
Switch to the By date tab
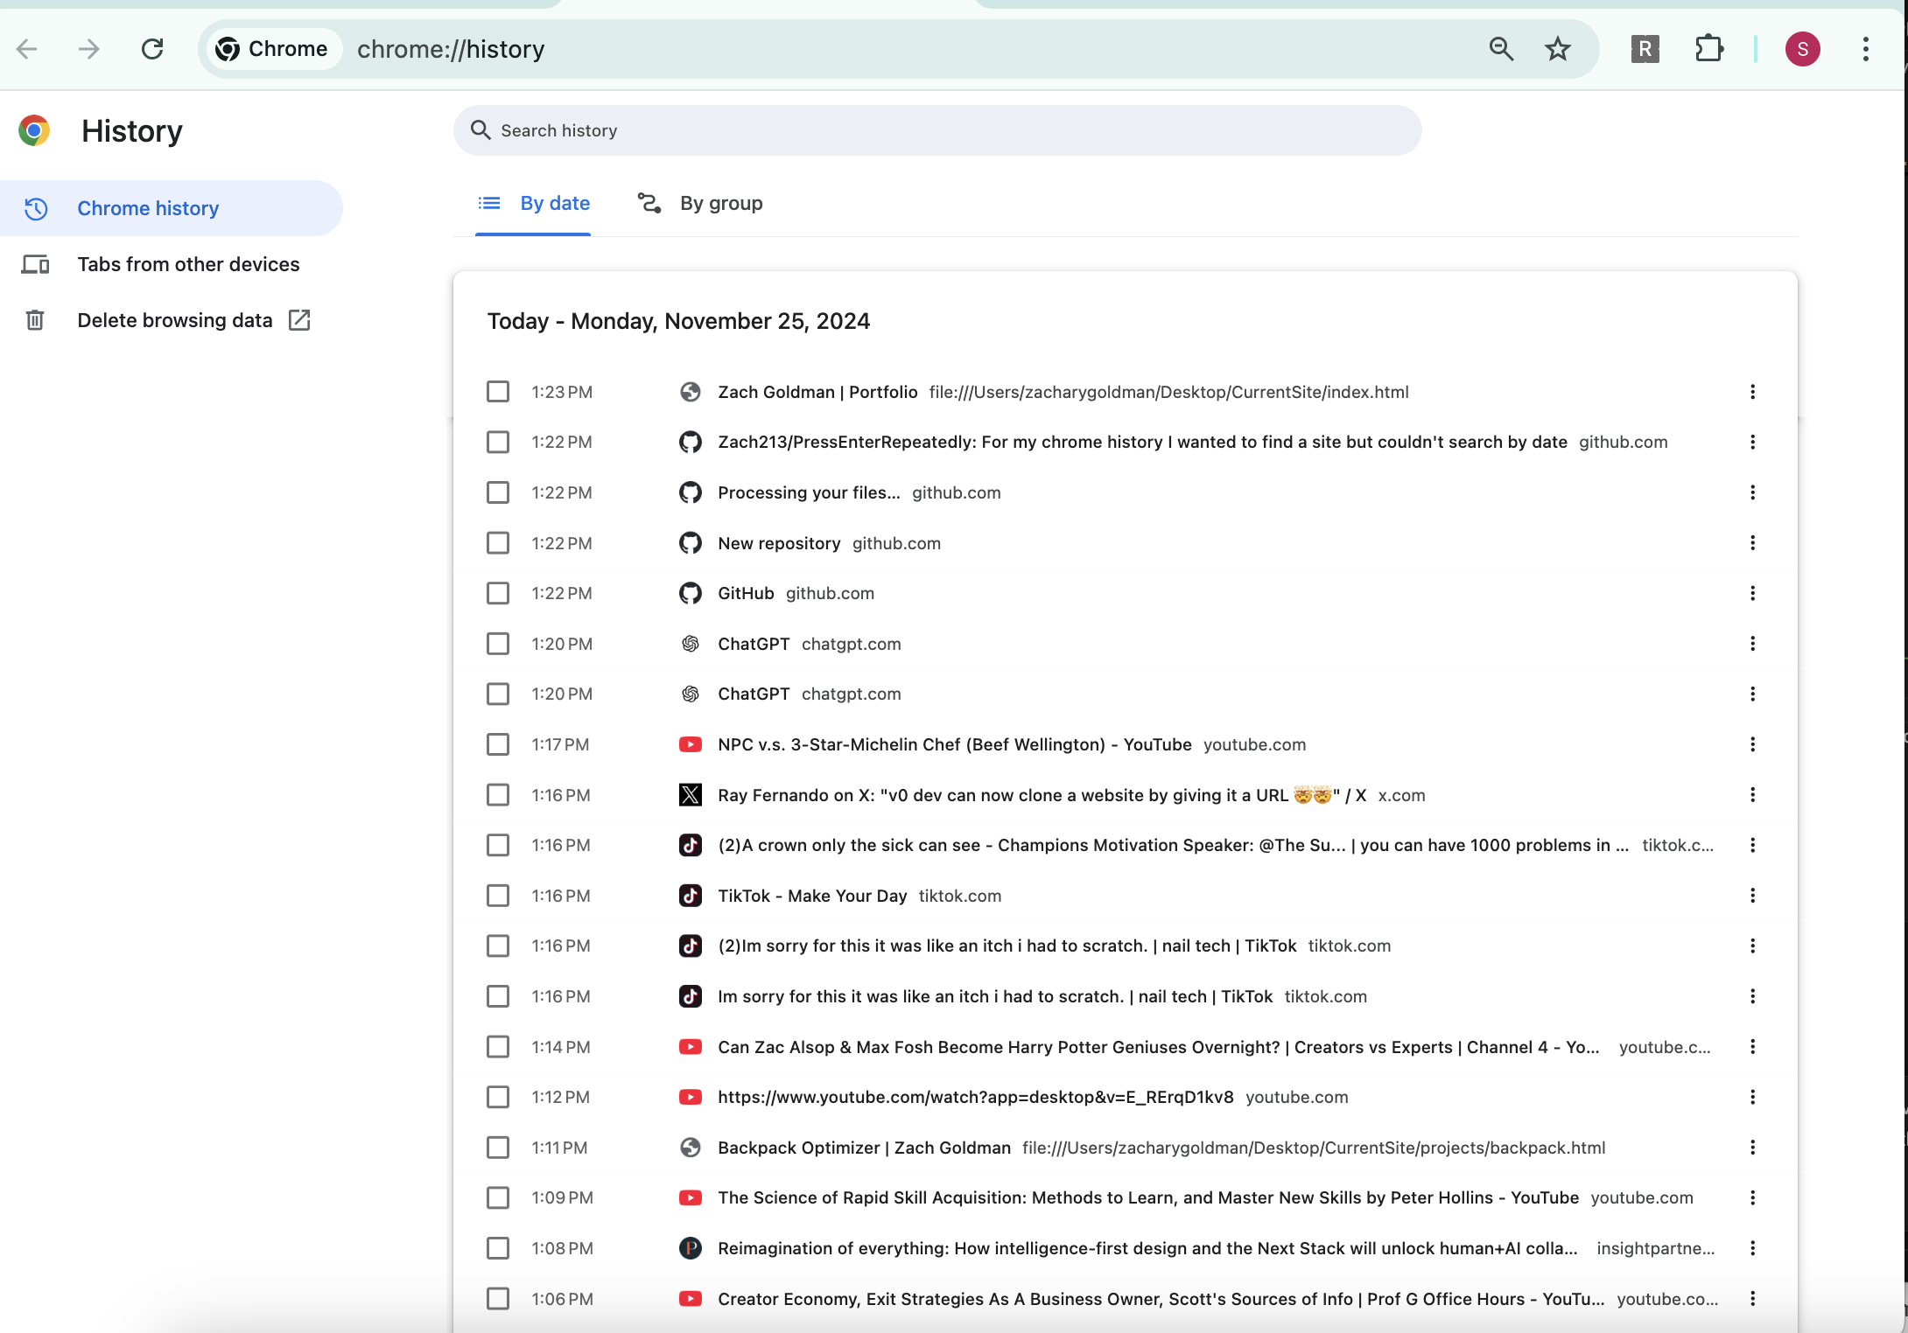click(533, 203)
